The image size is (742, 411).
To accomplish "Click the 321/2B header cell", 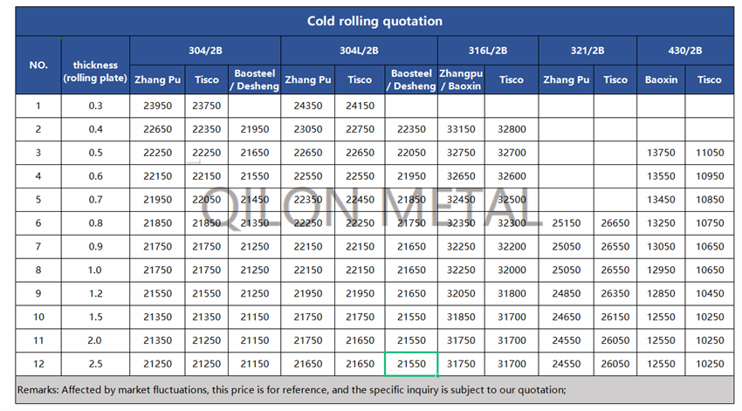I will [x=587, y=50].
